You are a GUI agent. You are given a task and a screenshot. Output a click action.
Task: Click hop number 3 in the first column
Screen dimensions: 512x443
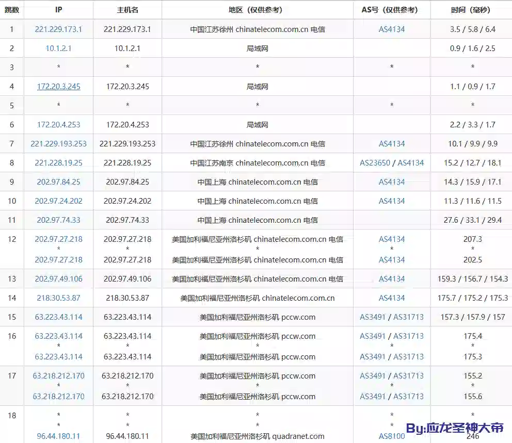pos(12,68)
